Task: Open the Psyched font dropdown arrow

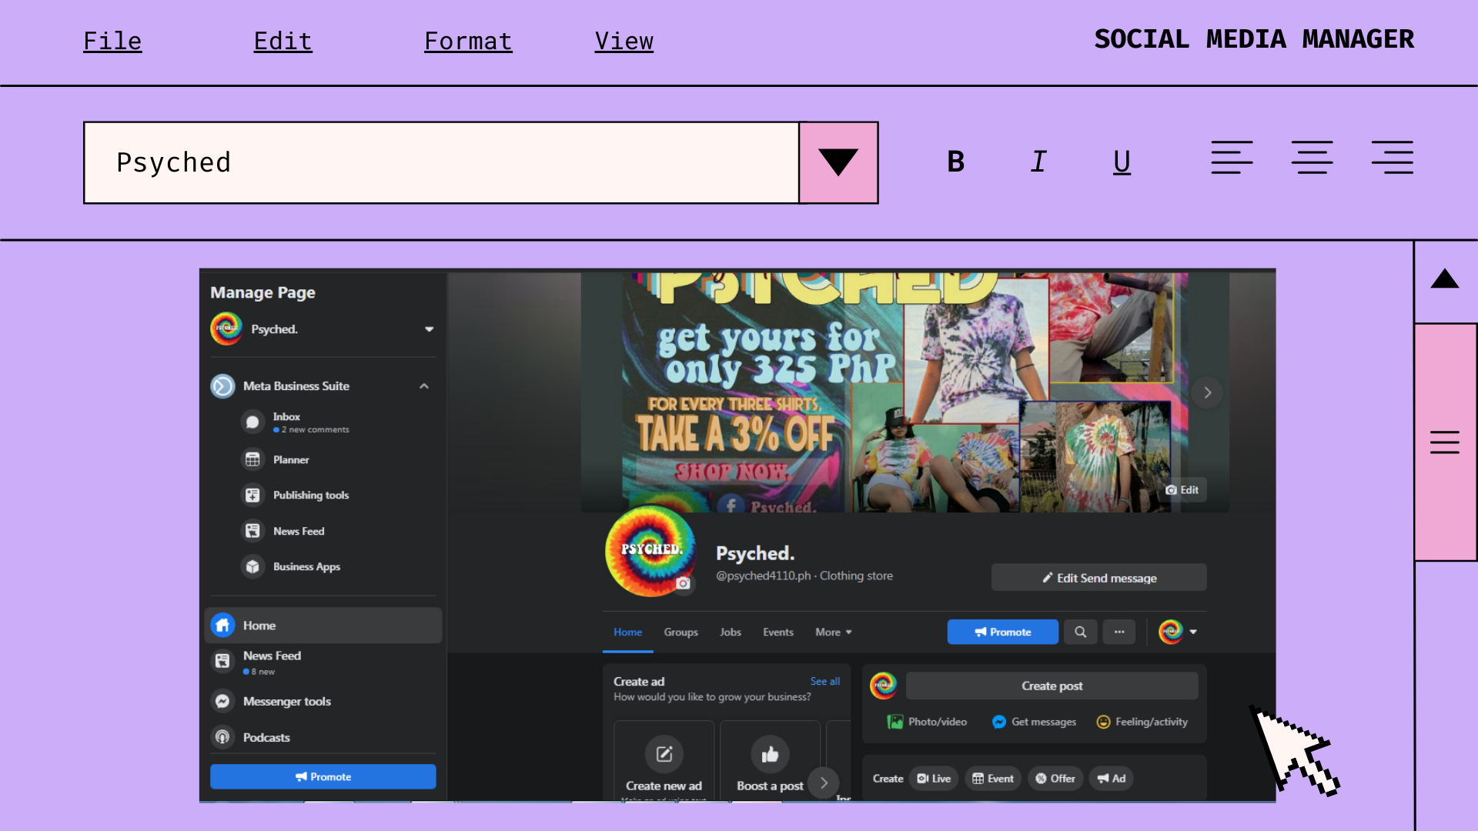Action: [x=838, y=162]
